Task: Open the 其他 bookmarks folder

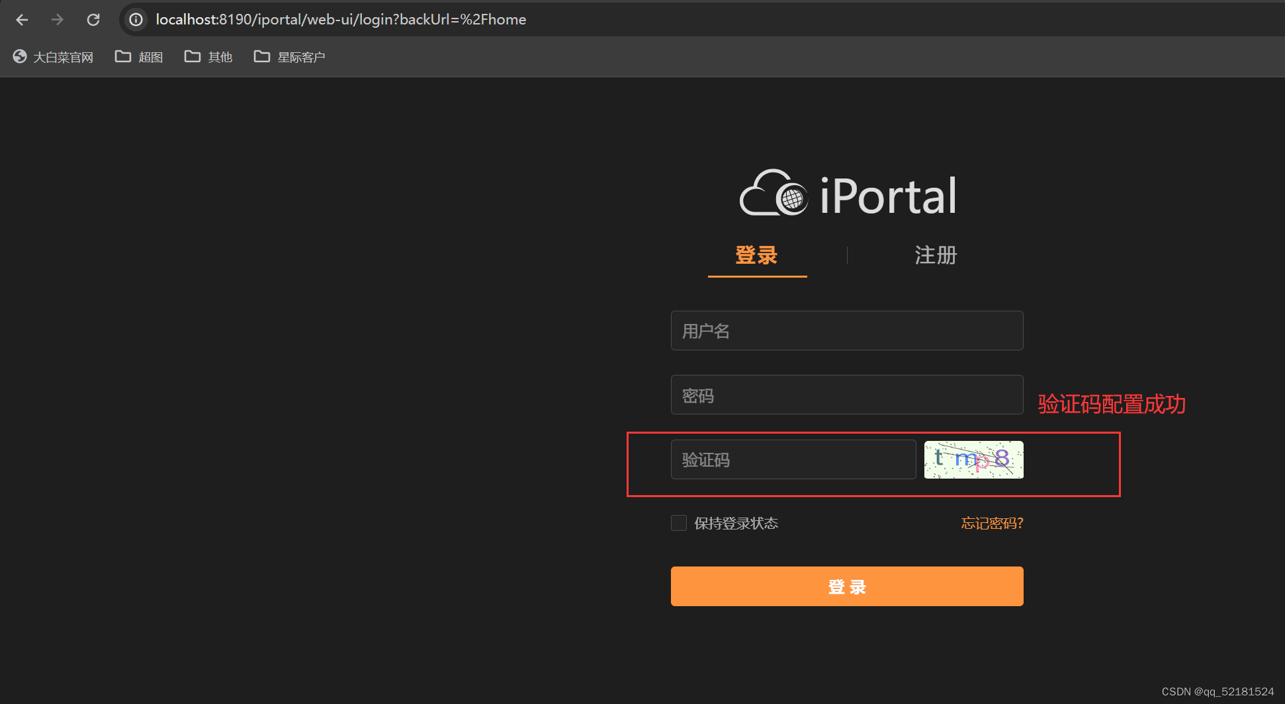Action: 208,57
